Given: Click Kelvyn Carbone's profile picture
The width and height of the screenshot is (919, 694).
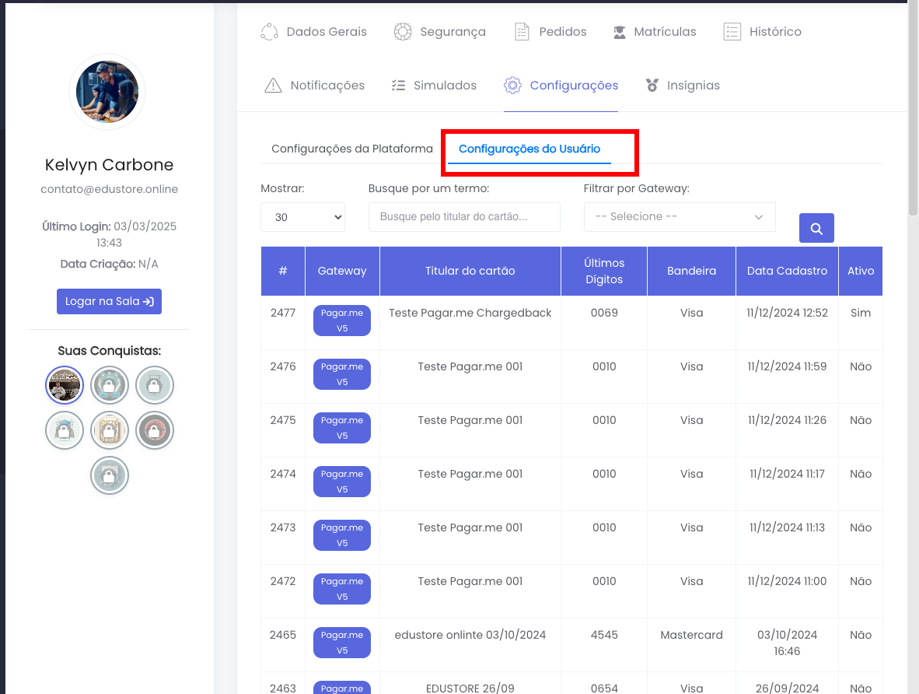Looking at the screenshot, I should 107,92.
